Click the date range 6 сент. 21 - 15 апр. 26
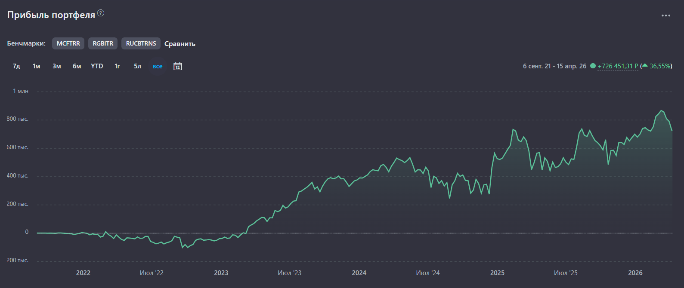684x288 pixels. [x=554, y=66]
